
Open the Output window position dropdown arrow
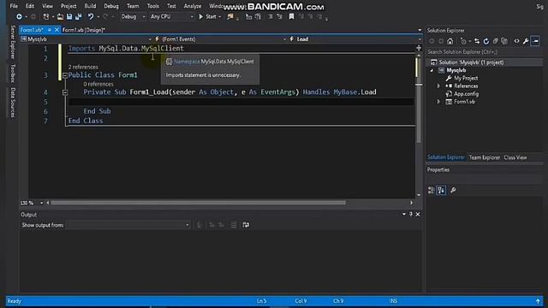pyautogui.click(x=404, y=214)
